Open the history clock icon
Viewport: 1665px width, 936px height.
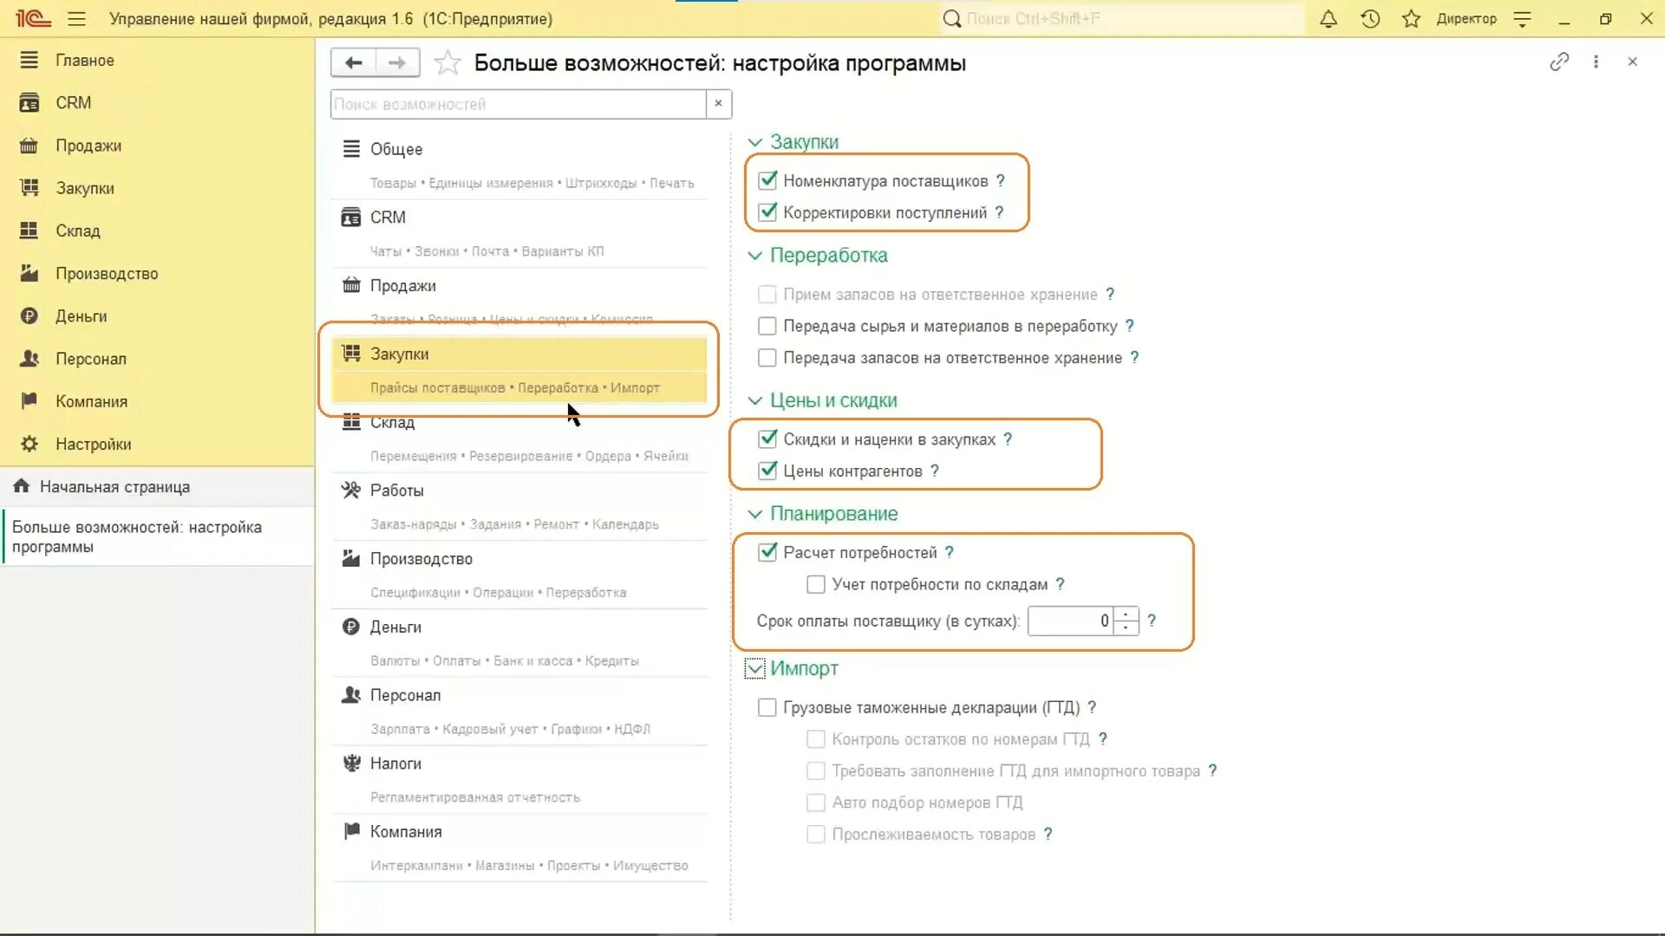click(x=1370, y=19)
